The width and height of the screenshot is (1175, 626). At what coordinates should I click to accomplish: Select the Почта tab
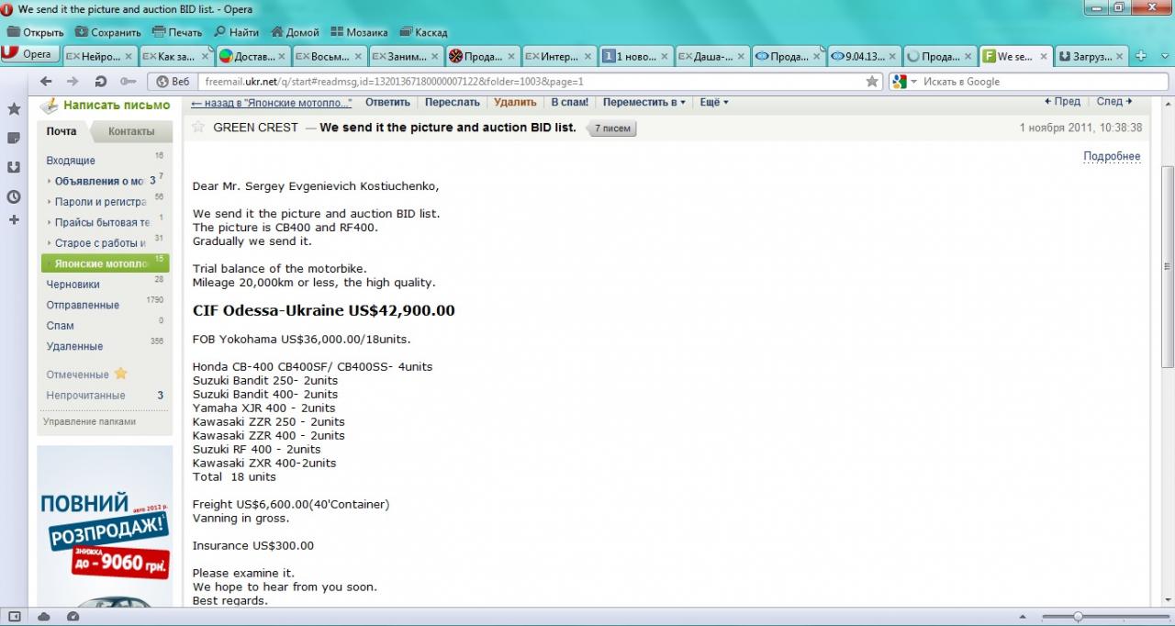[x=62, y=131]
